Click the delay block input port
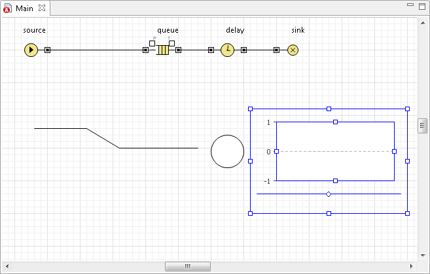 click(x=211, y=50)
